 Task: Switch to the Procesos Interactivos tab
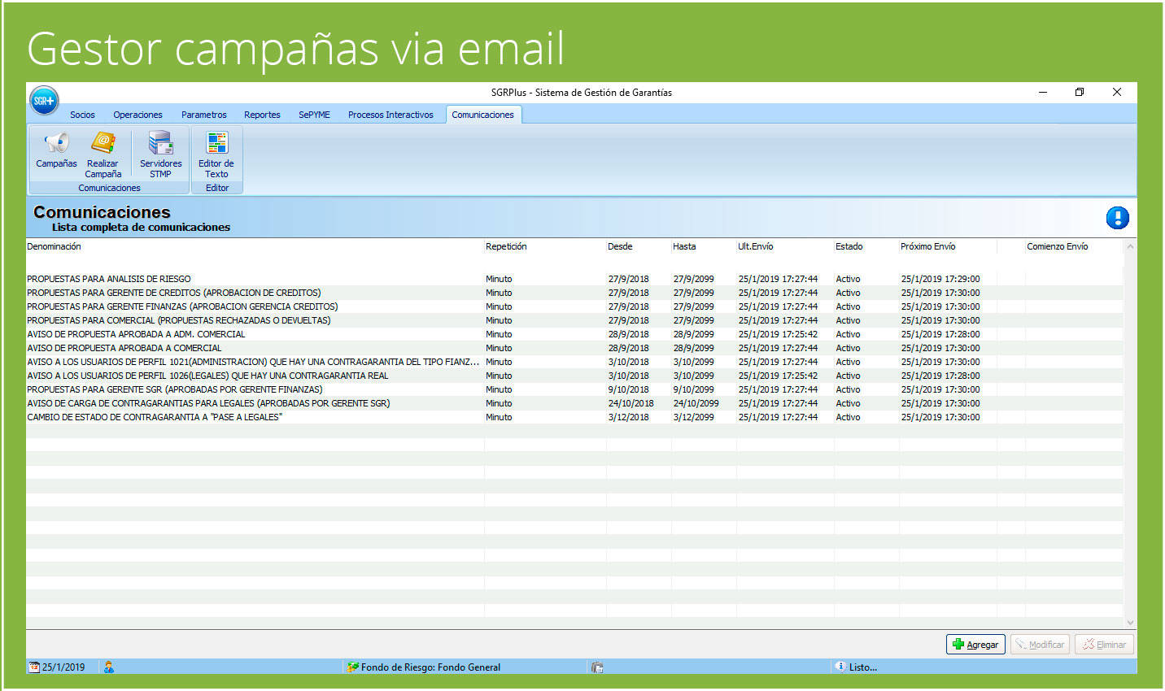(391, 114)
